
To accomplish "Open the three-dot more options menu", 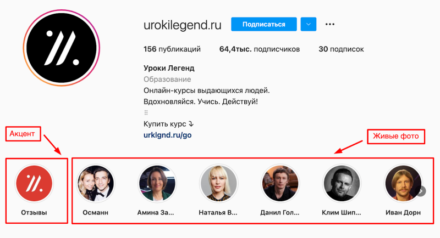I will (329, 24).
